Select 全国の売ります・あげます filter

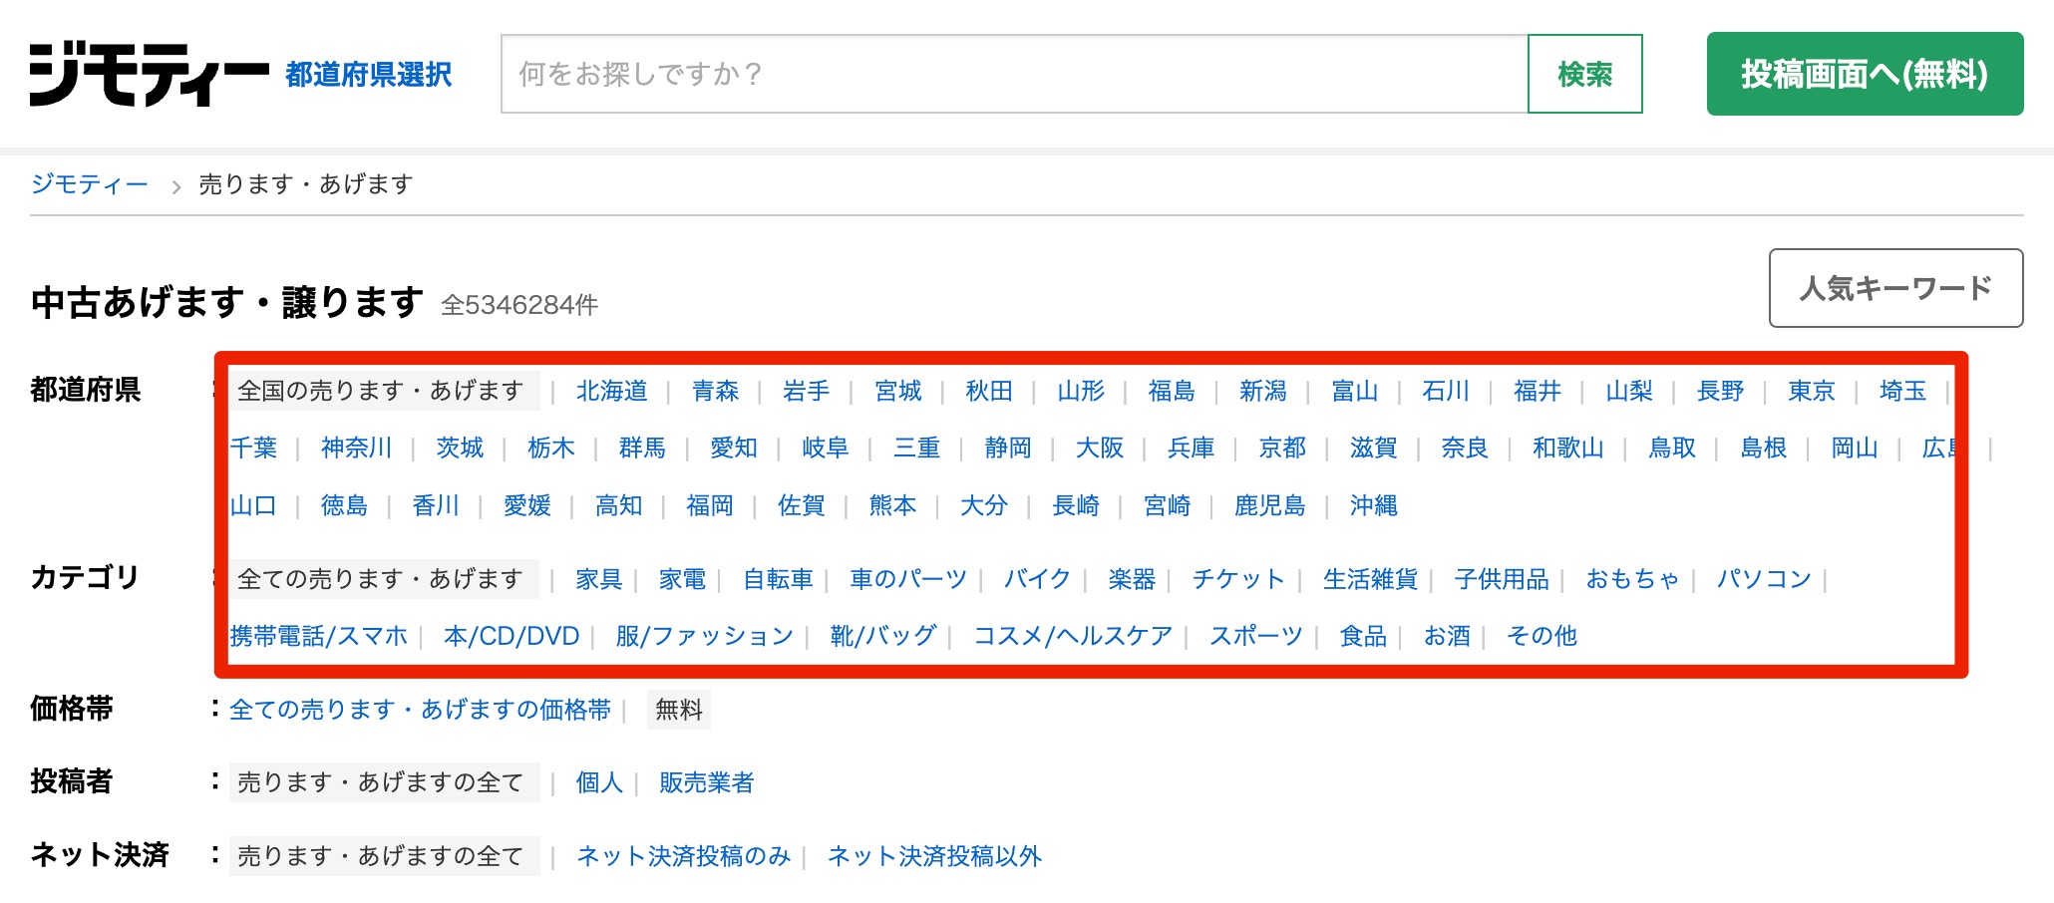click(384, 391)
